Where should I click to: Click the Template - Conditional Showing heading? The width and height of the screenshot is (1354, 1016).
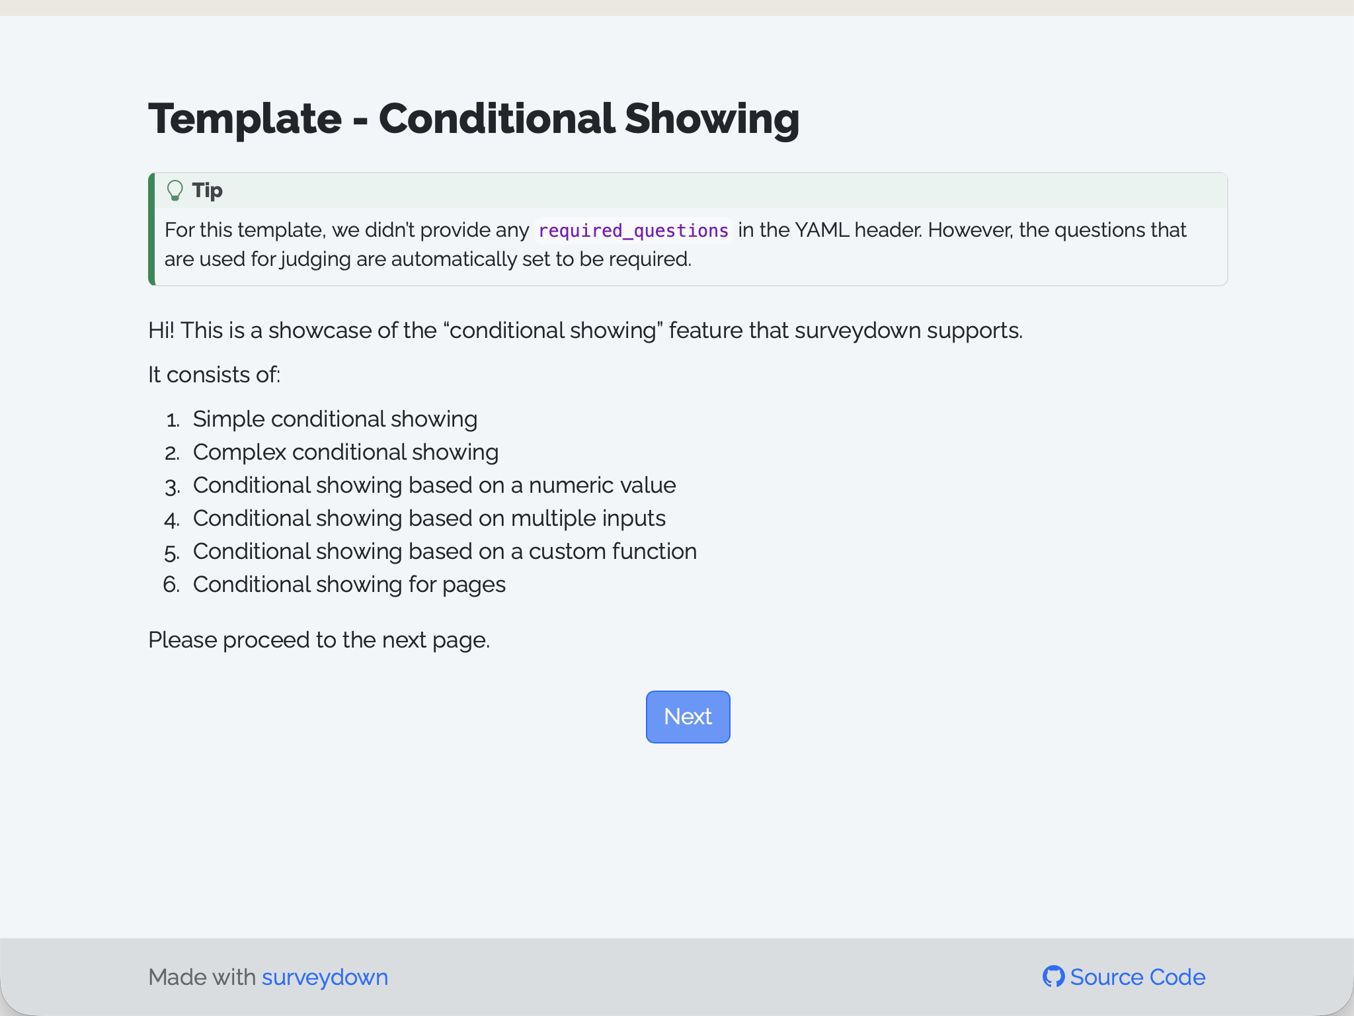pyautogui.click(x=473, y=118)
